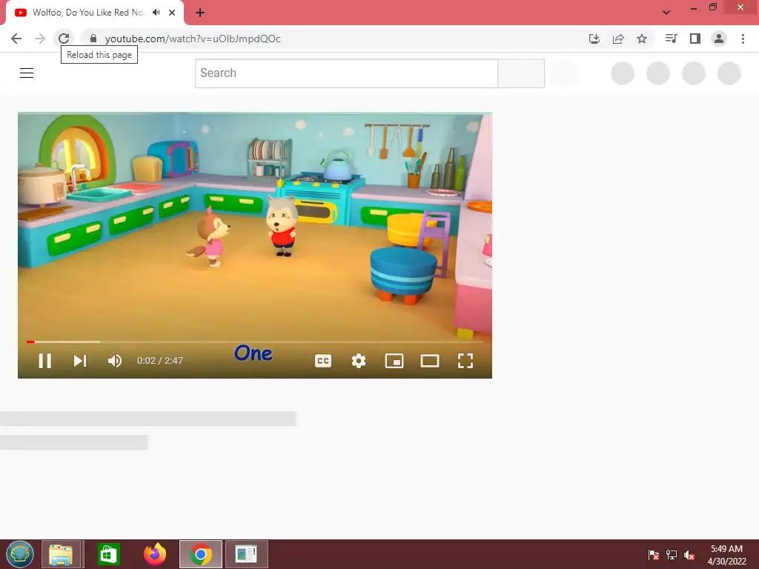The width and height of the screenshot is (759, 569).
Task: Open the last taskbar application window
Action: tap(246, 554)
